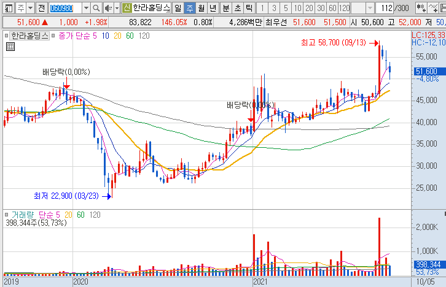Toggle price legend marker before 한라홀딩스

(6, 36)
